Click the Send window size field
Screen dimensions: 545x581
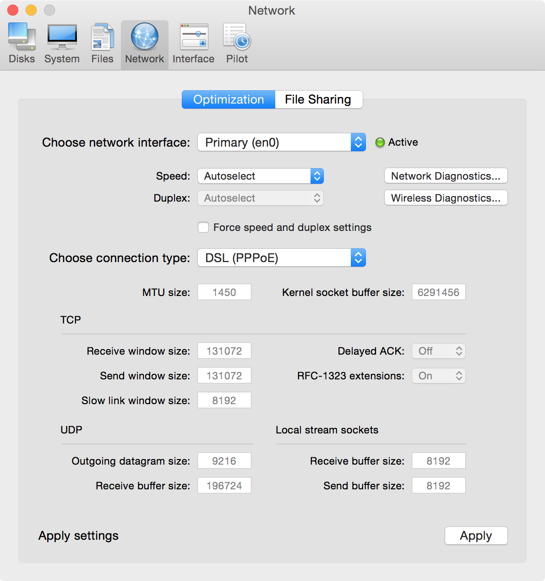tap(224, 376)
